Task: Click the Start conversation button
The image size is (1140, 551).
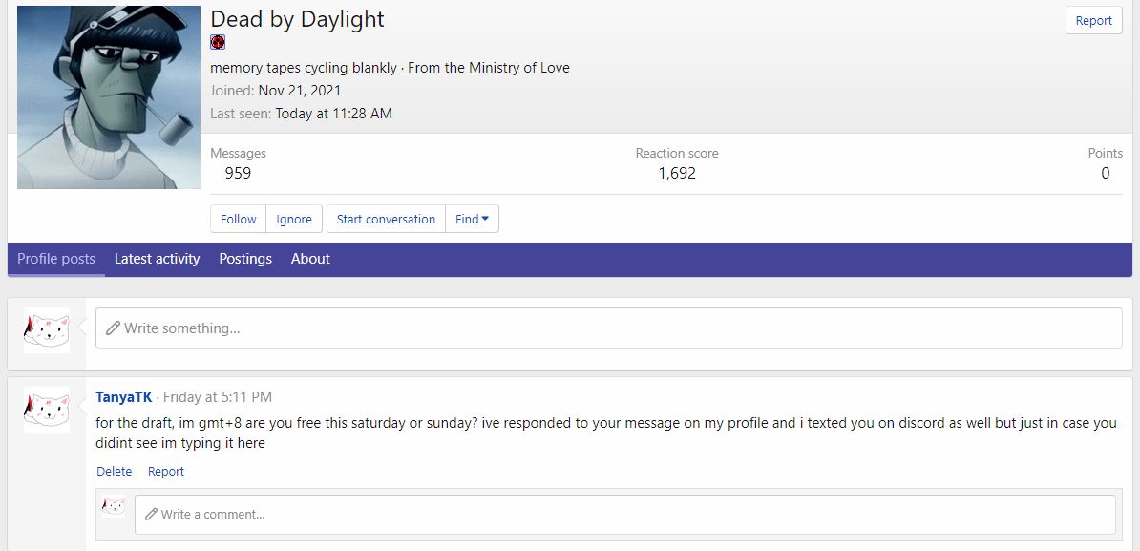Action: tap(386, 219)
